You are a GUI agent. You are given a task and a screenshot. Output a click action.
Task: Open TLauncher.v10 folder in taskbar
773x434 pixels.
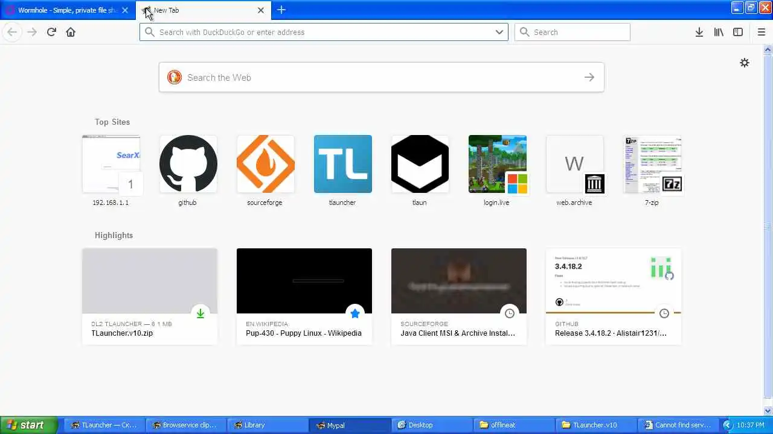point(596,425)
